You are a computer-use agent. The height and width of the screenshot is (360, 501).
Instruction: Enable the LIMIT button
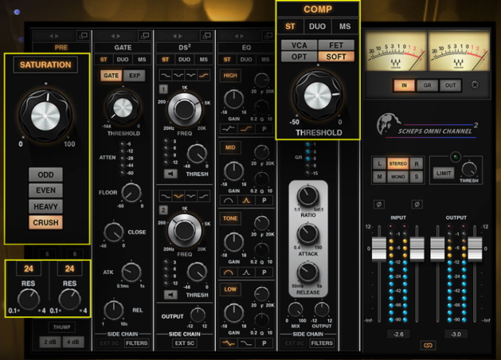click(443, 173)
